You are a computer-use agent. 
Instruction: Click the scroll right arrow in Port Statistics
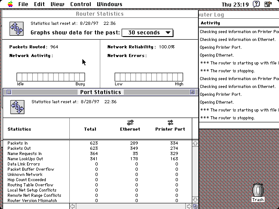click(189, 206)
